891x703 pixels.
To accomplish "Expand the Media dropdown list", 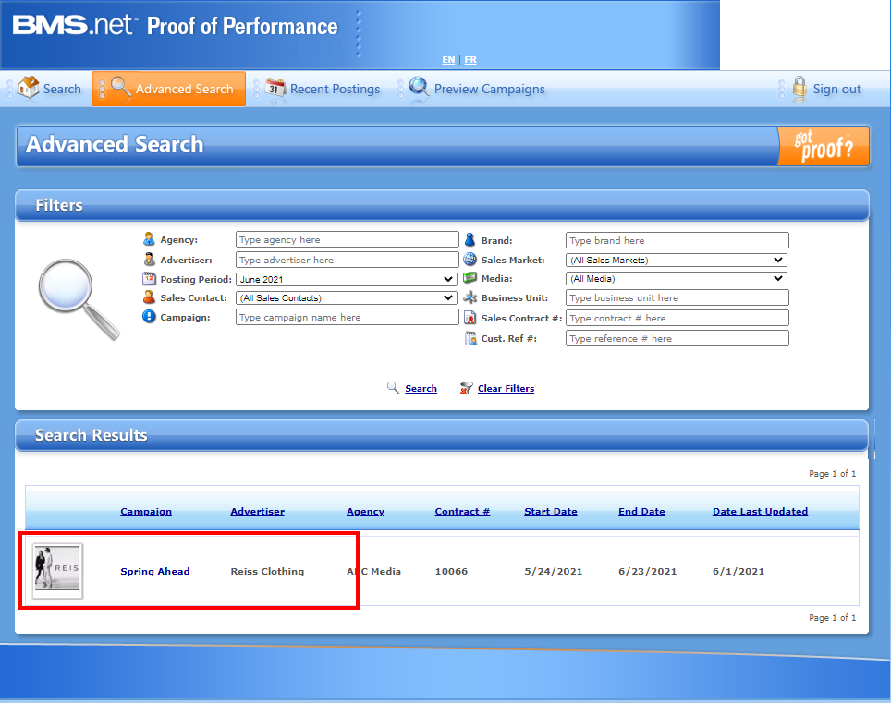I will [x=677, y=278].
